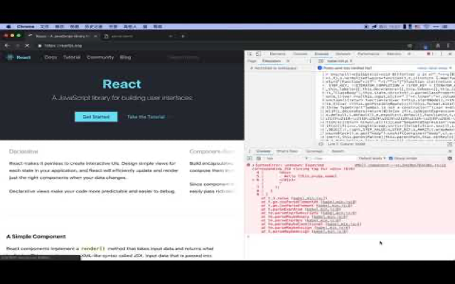
Task: Click the Take the Tutorial link
Action: pyautogui.click(x=146, y=116)
